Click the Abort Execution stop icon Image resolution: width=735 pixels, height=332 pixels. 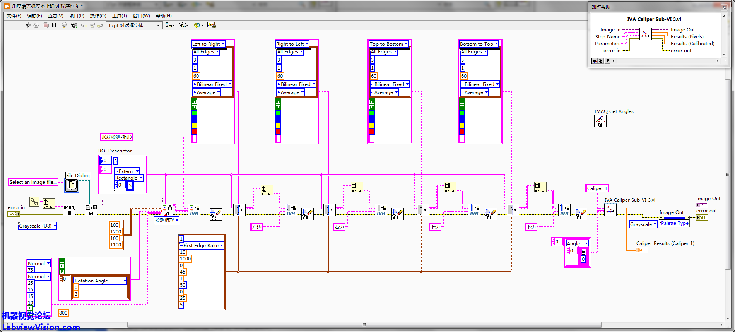point(46,25)
